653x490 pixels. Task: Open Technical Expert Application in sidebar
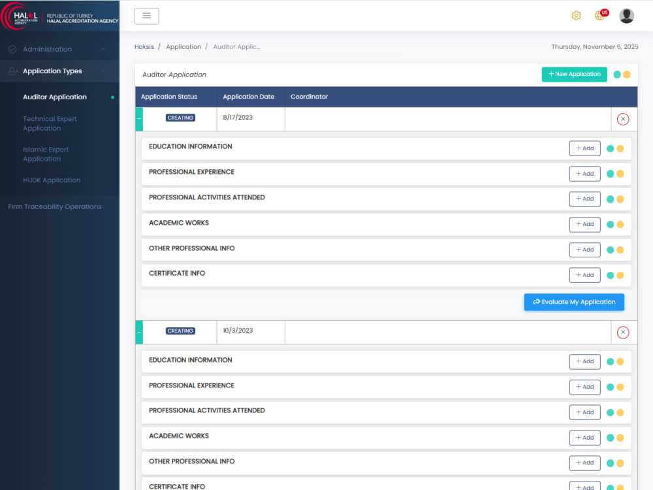click(50, 123)
